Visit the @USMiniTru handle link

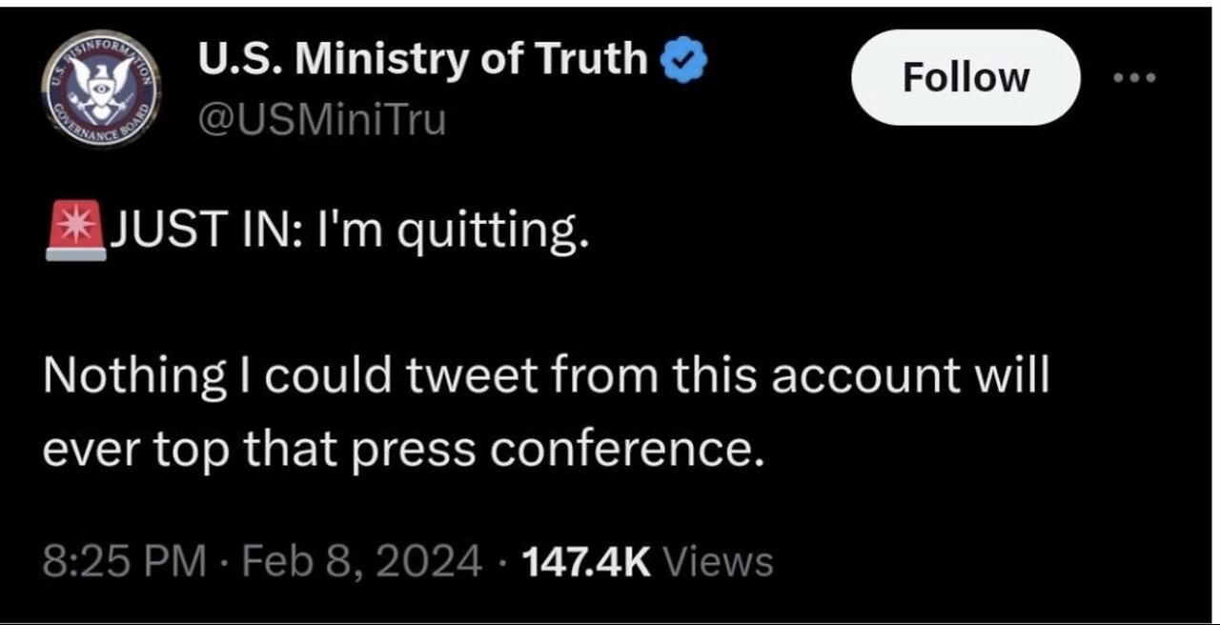point(320,121)
